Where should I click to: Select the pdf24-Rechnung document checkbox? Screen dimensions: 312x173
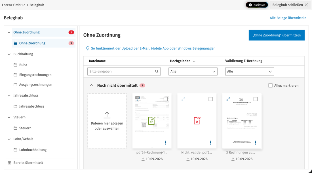166,99
